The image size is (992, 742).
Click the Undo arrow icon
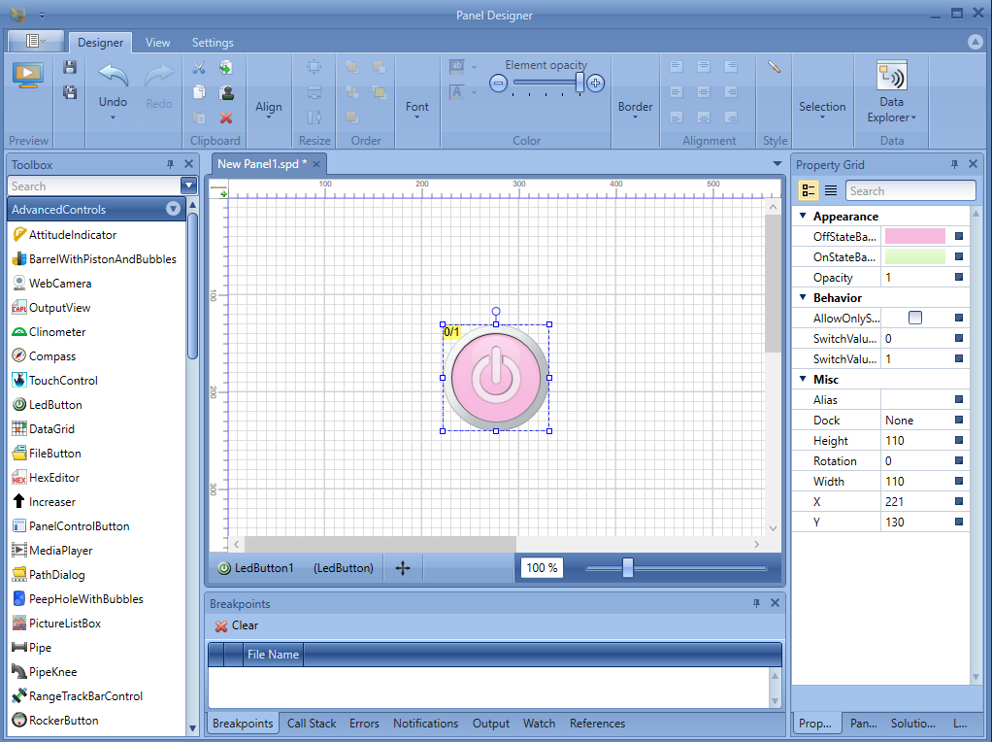pyautogui.click(x=113, y=76)
